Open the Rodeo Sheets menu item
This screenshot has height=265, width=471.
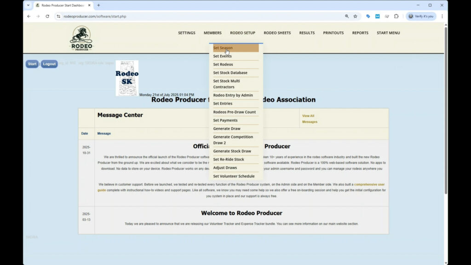[277, 33]
